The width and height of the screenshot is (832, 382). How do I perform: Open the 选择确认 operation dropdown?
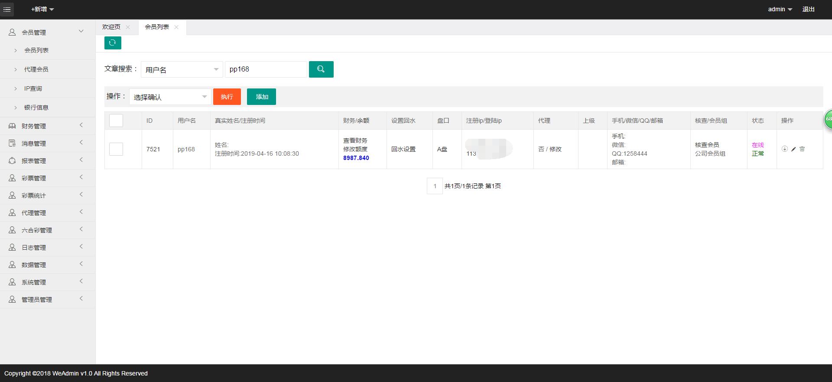[x=170, y=97]
